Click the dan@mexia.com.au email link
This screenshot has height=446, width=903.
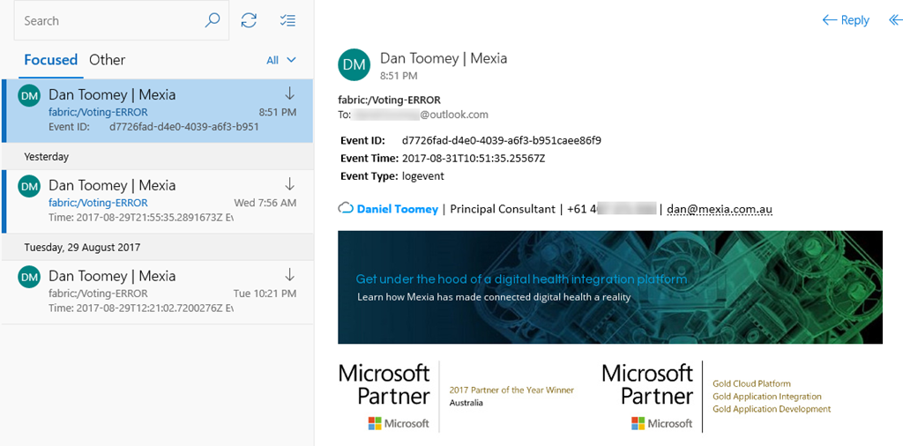[x=720, y=209]
